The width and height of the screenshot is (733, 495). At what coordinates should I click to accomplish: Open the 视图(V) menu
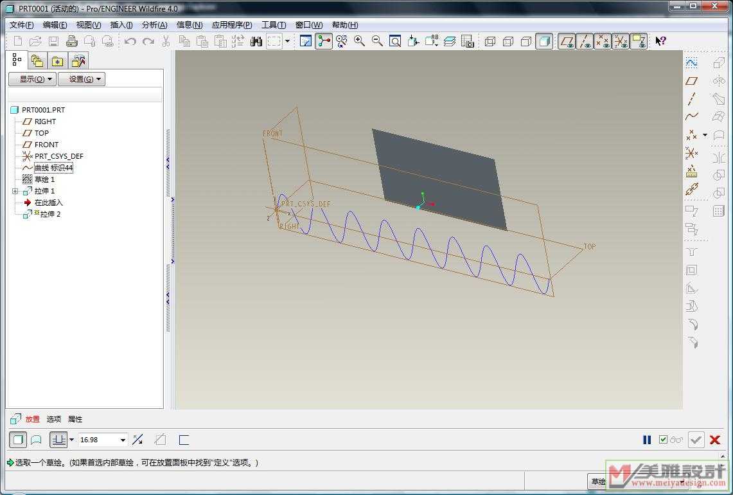click(x=89, y=25)
